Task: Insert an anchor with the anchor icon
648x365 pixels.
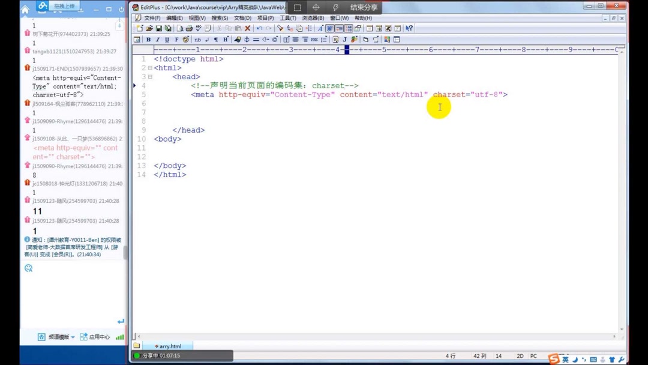Action: point(246,39)
